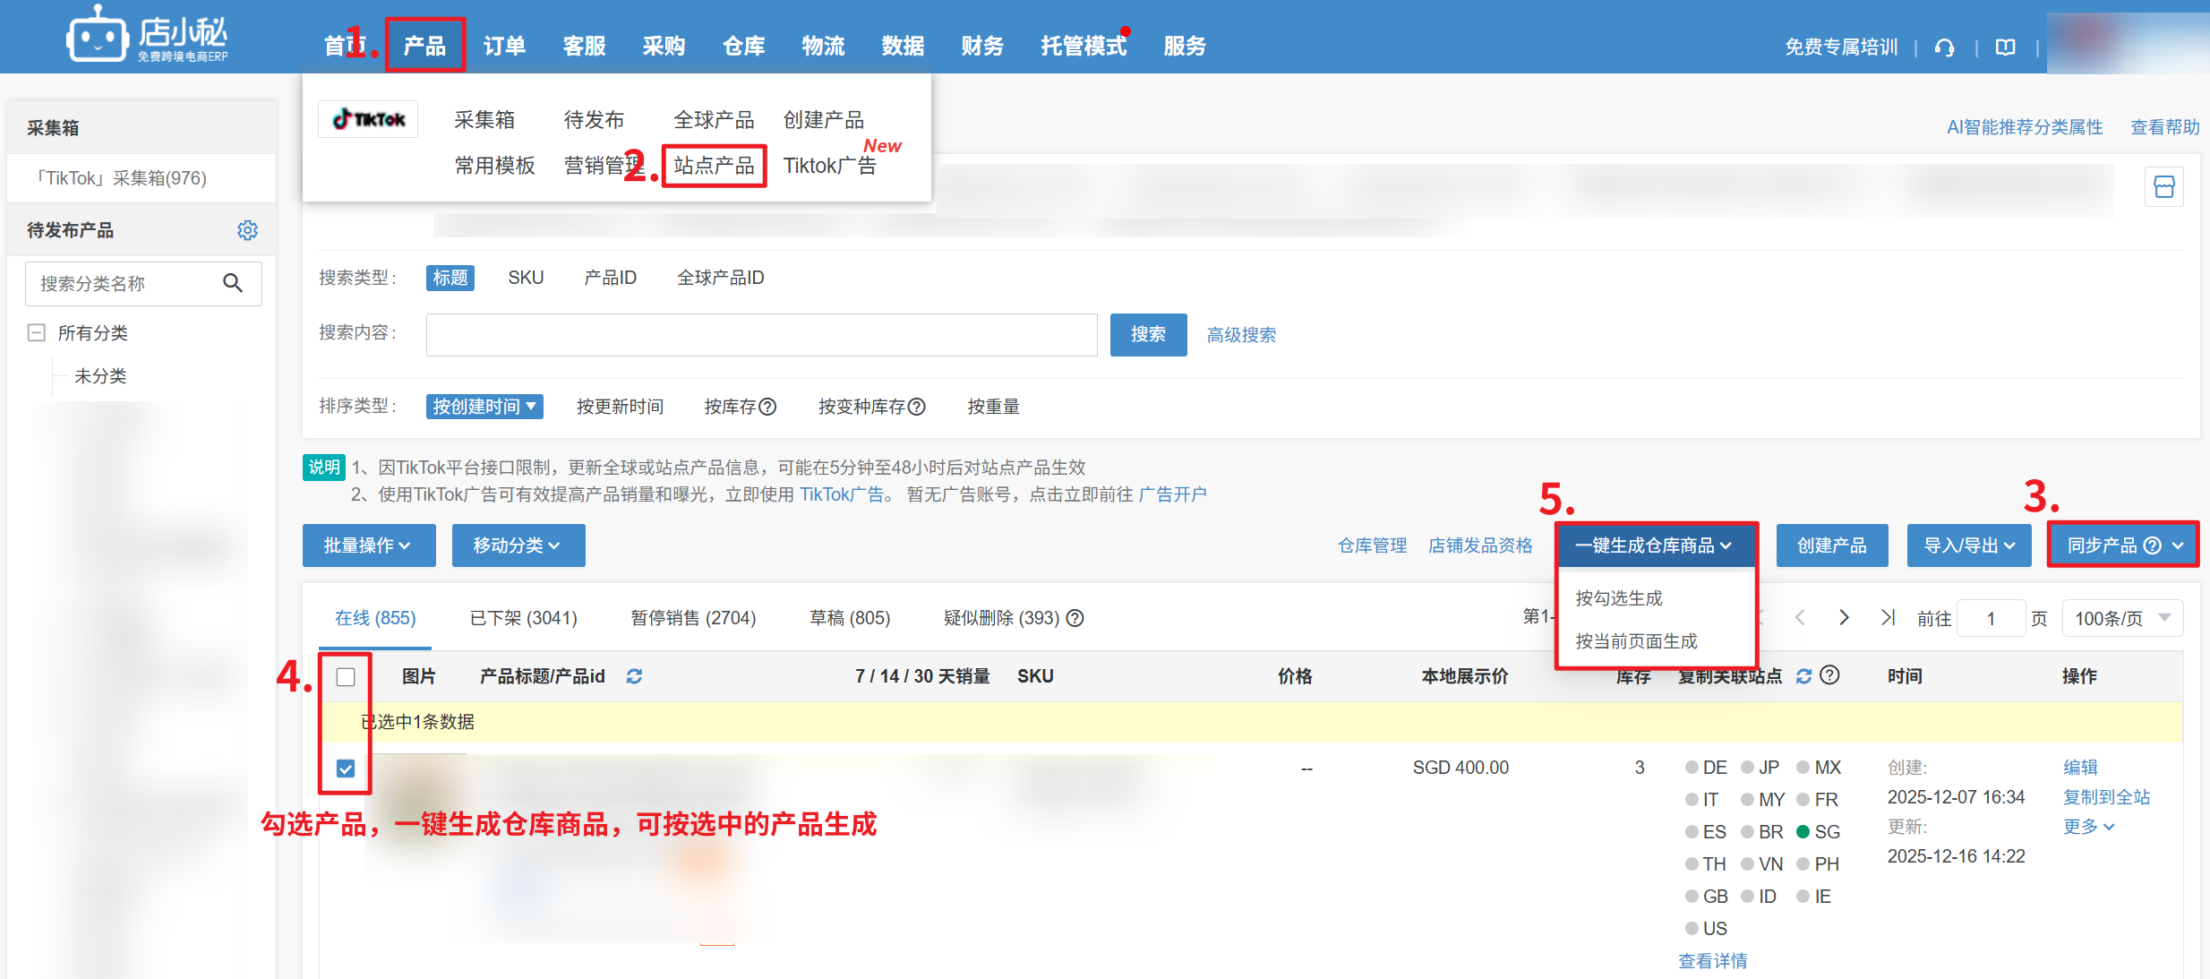Select 按勾选生成 from the dropdown menu
This screenshot has width=2210, height=979.
[x=1619, y=598]
